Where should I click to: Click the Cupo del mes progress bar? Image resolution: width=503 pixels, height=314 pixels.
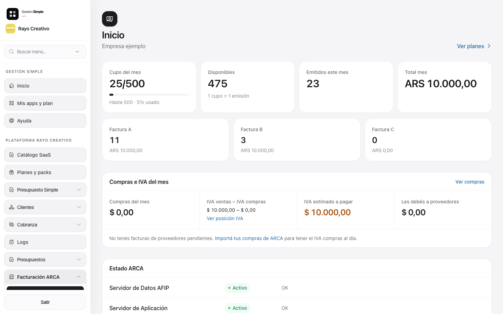point(149,95)
